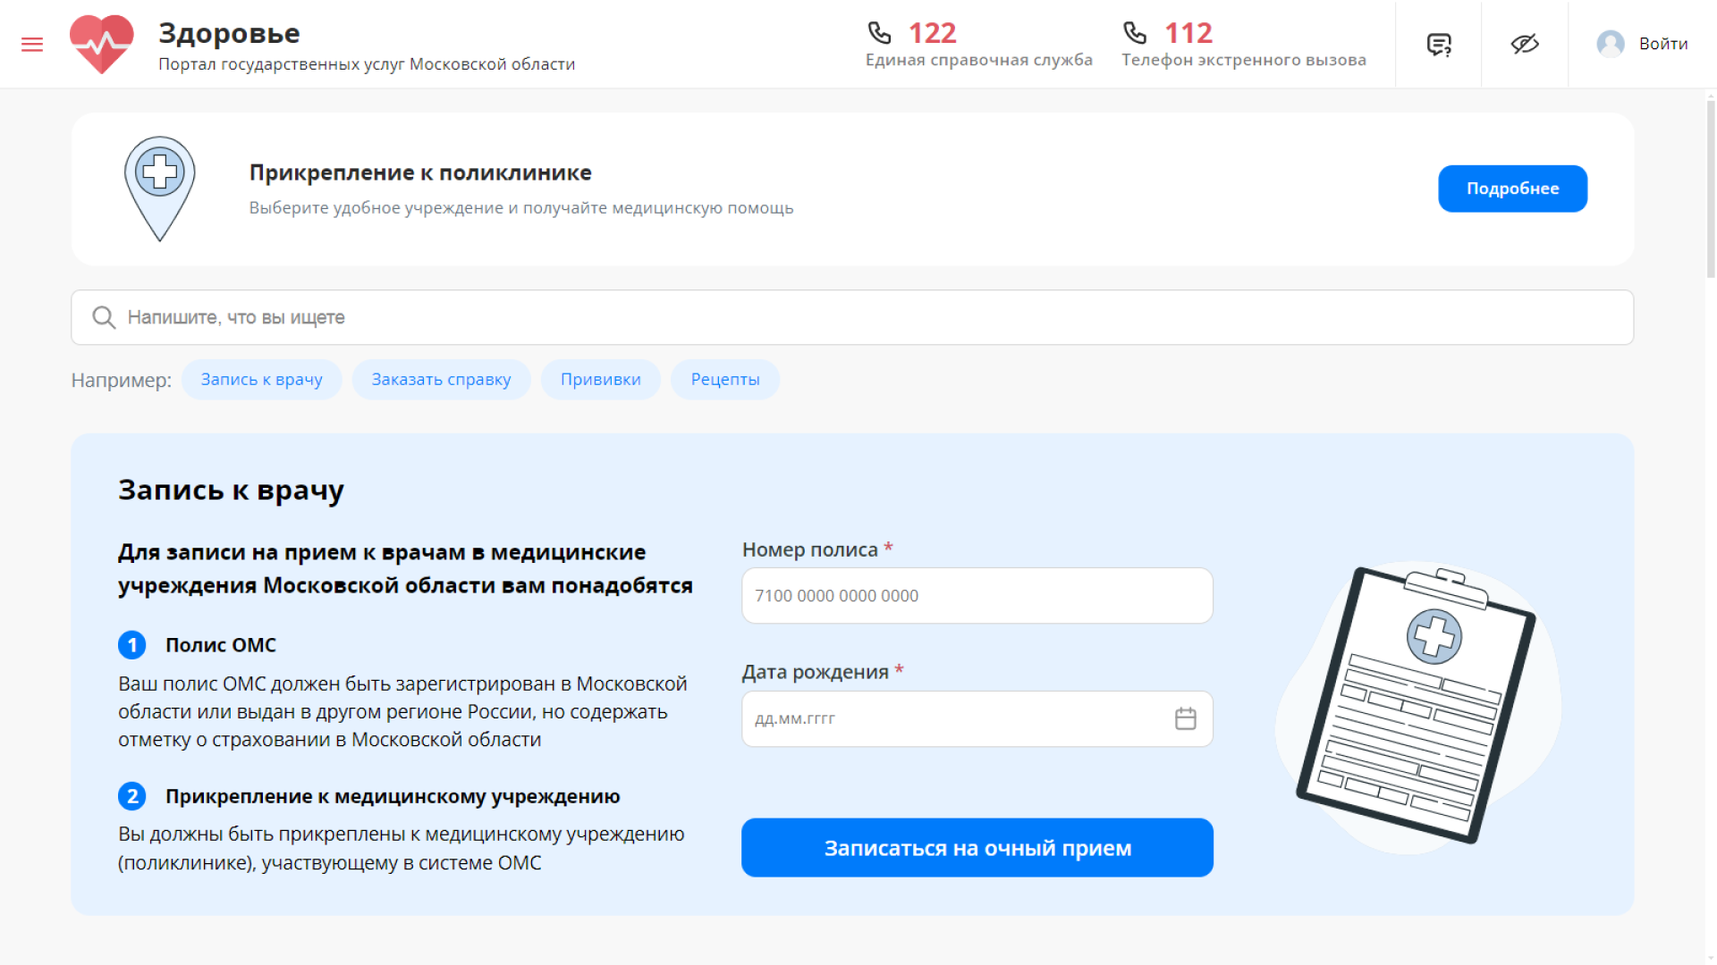Image resolution: width=1717 pixels, height=965 pixels.
Task: Click inside the Номер полиса input field
Action: point(977,595)
